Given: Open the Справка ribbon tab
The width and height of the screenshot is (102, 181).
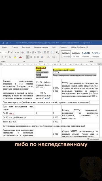Looking at the screenshot, I should 63,47.
